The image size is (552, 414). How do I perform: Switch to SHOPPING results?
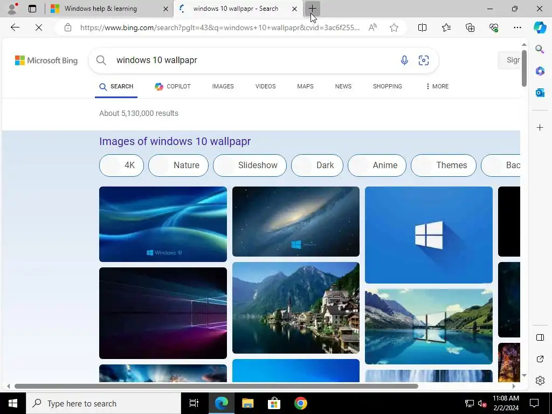tap(387, 87)
